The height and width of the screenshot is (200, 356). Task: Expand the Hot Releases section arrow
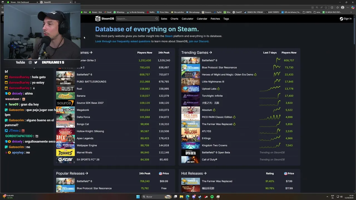click(x=205, y=173)
